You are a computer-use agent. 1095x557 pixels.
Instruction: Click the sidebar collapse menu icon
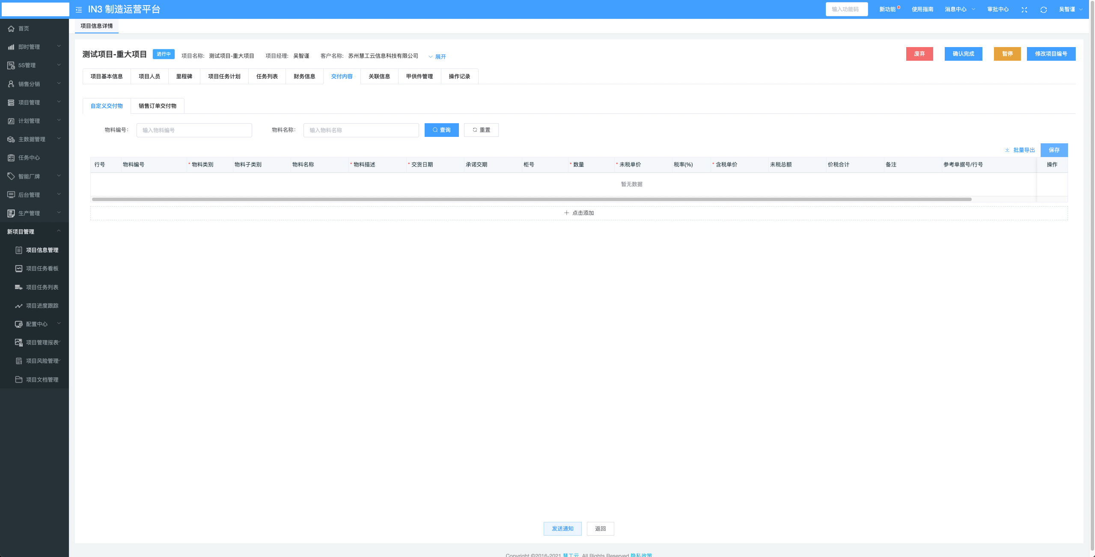click(x=79, y=9)
